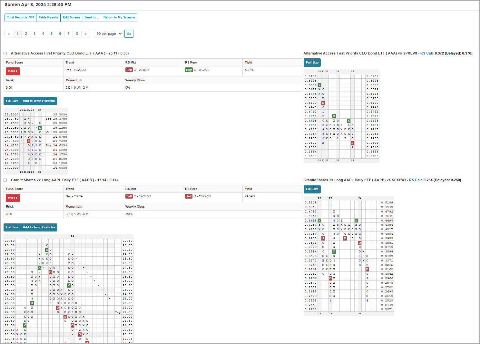Open RS Calc link for AAPB
Image resolution: width=480 pixels, height=344 pixels.
coord(416,180)
